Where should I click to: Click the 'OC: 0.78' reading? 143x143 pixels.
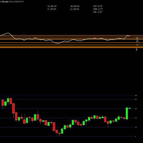click(98, 6)
